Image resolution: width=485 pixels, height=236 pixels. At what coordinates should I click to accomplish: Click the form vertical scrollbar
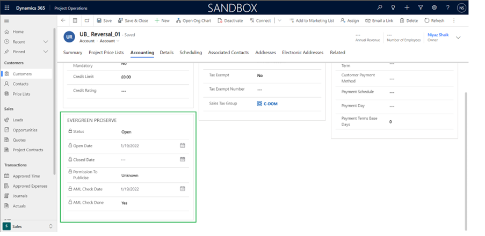[x=466, y=160]
